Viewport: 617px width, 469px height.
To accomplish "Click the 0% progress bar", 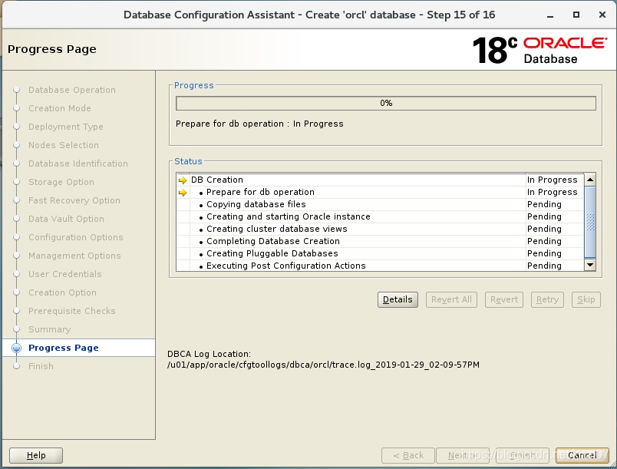I will point(385,103).
